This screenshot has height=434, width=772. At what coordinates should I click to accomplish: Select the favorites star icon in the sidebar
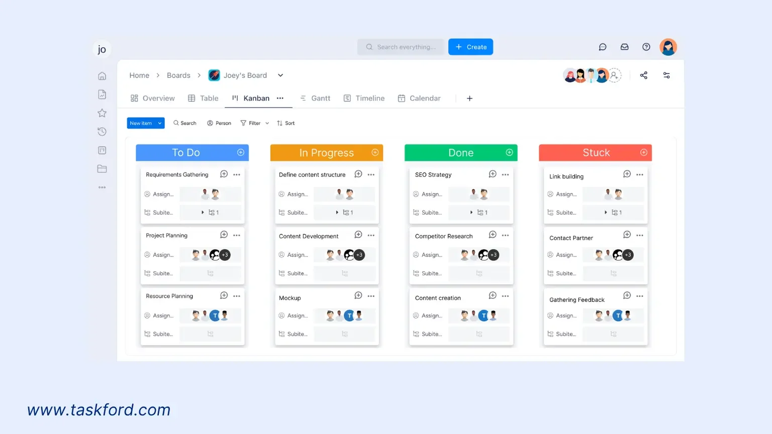click(102, 113)
